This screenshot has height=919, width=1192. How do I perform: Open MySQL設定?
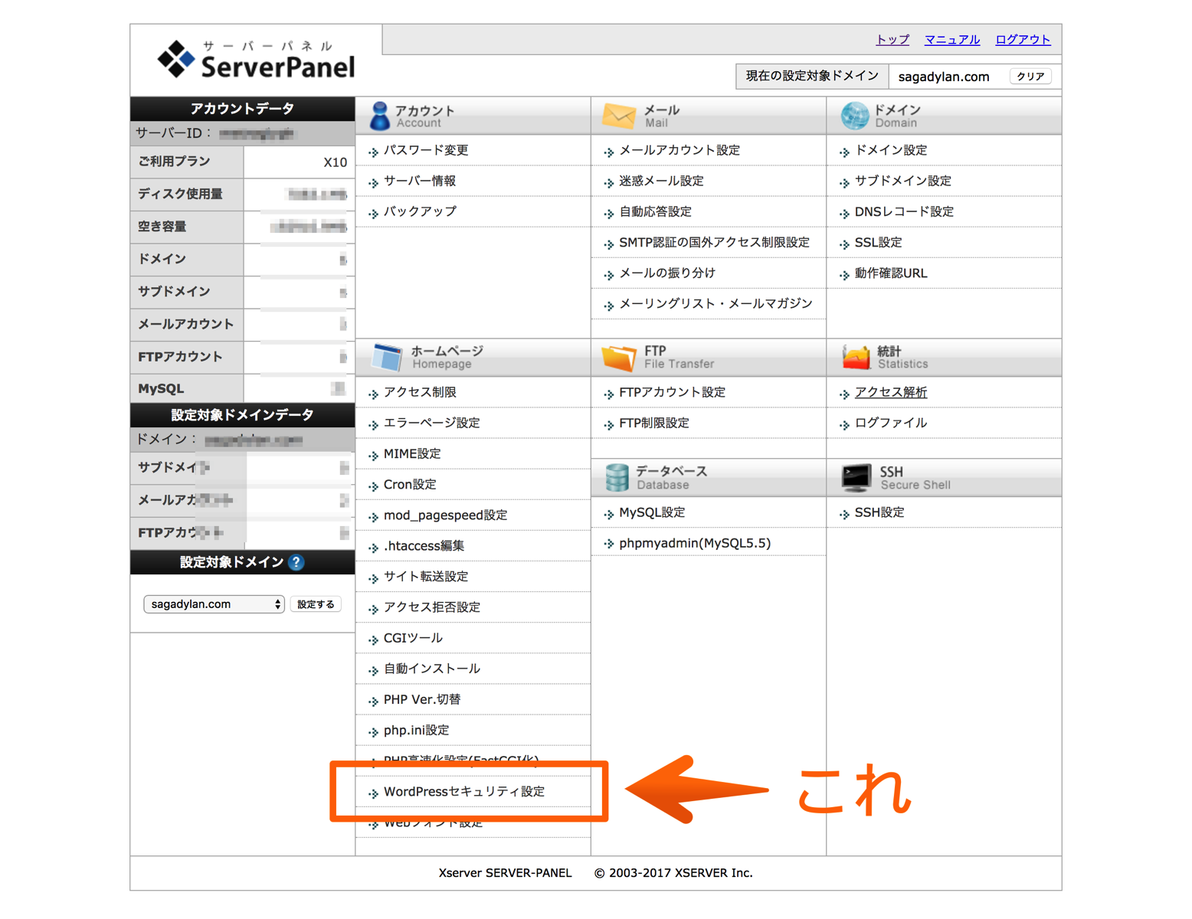click(652, 512)
